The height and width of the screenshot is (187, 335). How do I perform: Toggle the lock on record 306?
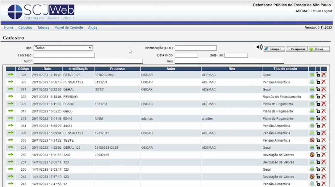click(318, 133)
